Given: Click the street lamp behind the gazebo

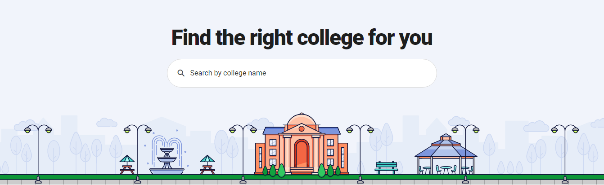Looking at the screenshot, I should coord(465,154).
